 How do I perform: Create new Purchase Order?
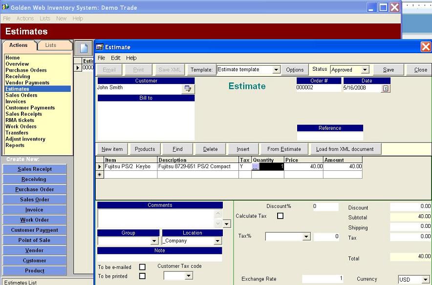click(34, 189)
